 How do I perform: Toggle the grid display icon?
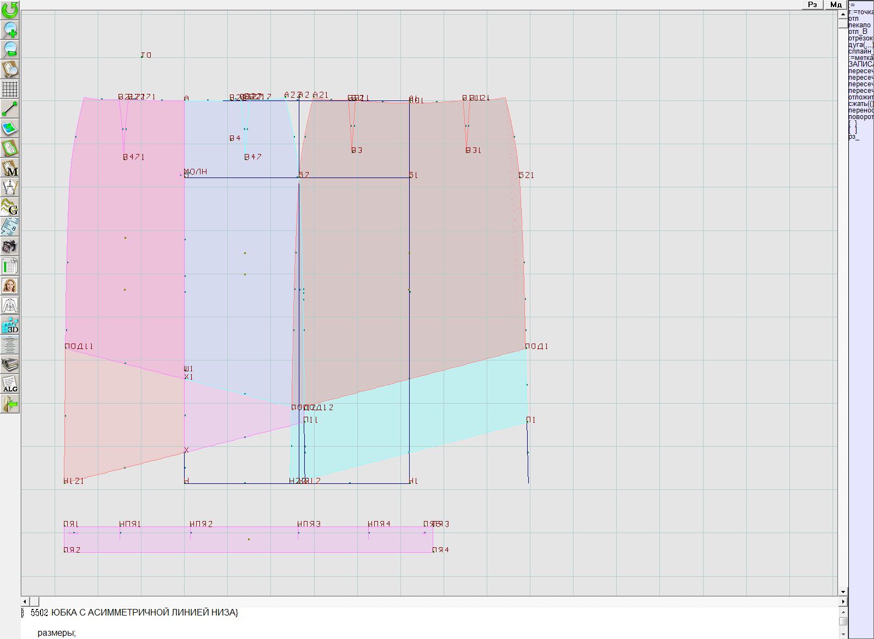10,88
